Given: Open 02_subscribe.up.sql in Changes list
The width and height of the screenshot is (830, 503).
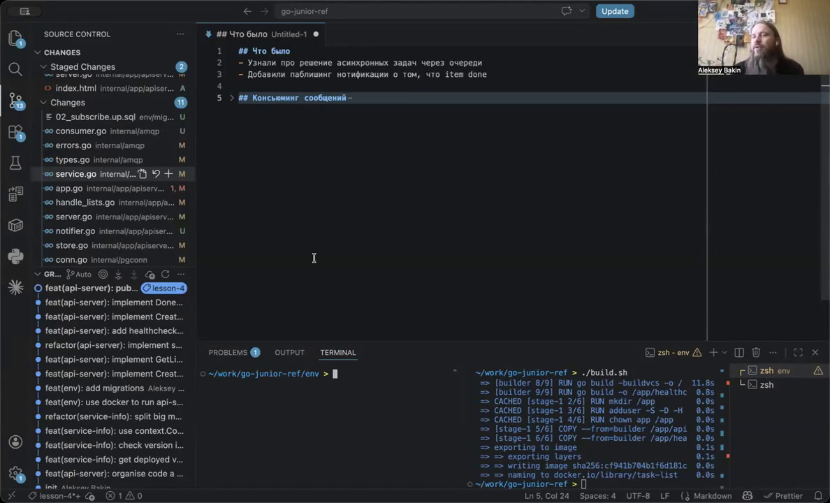Looking at the screenshot, I should coord(114,117).
